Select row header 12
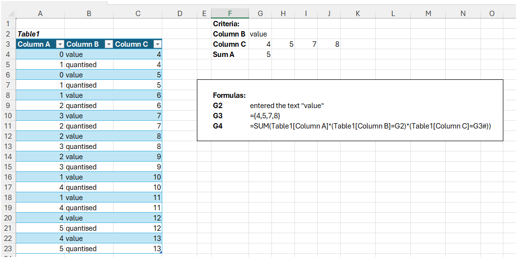 point(8,136)
